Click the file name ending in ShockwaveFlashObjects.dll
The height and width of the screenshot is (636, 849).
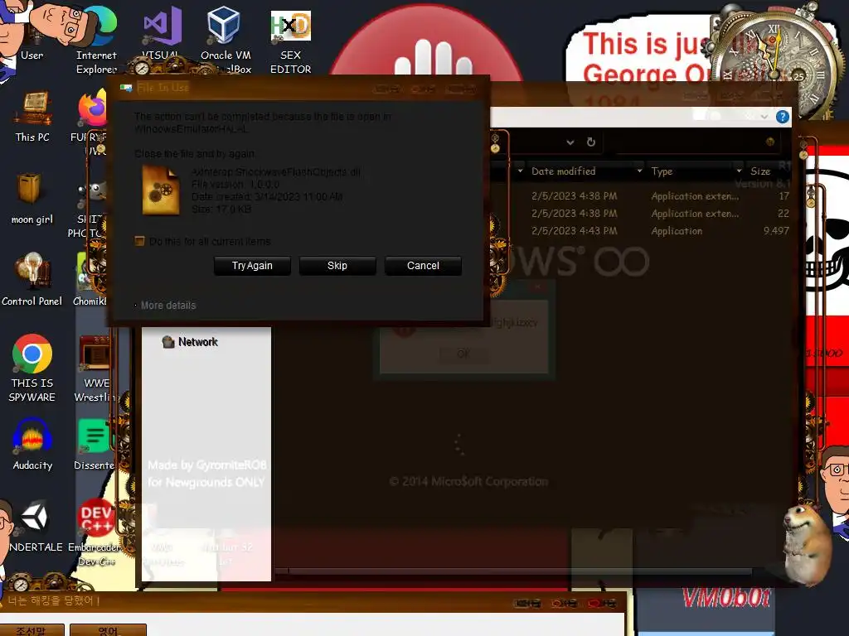[x=275, y=172]
